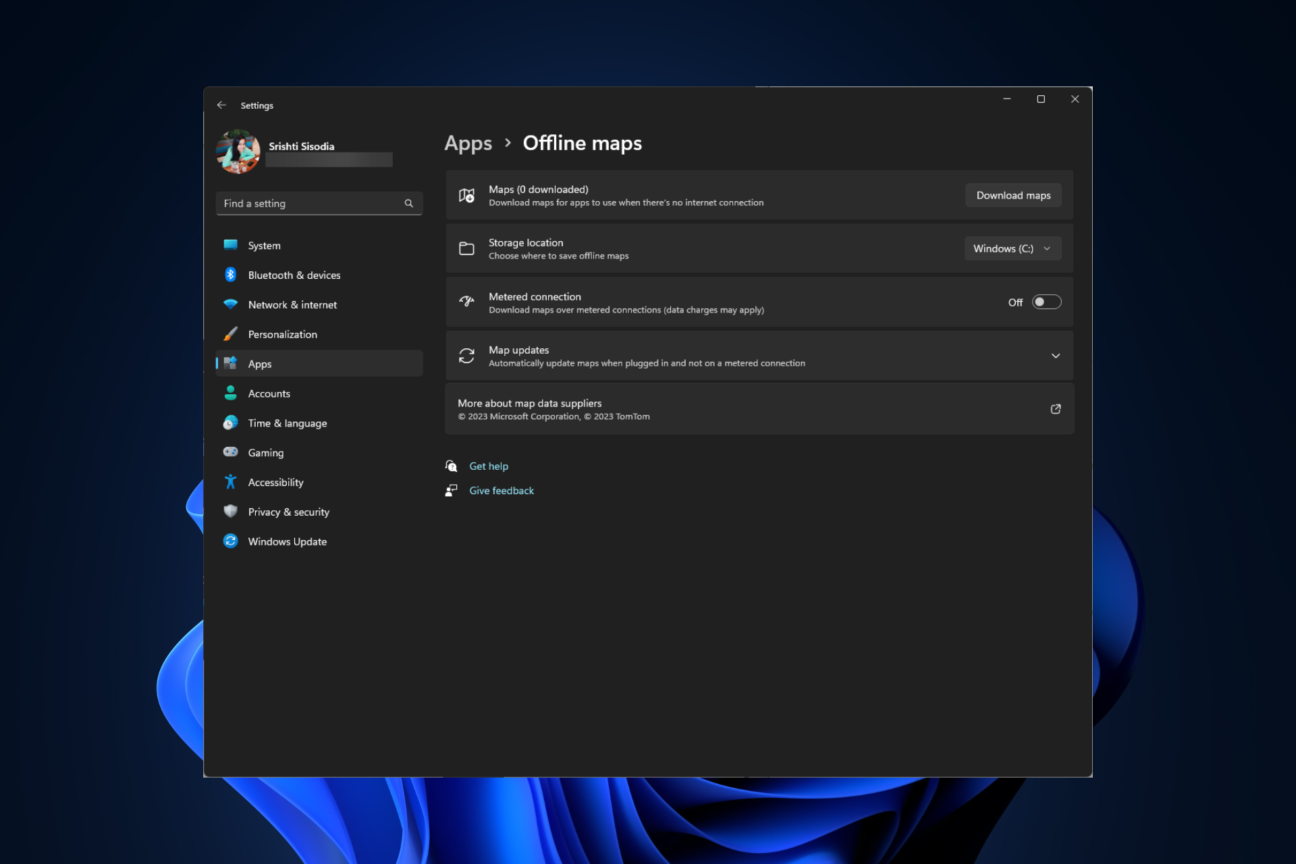Image resolution: width=1296 pixels, height=864 pixels.
Task: Click the Privacy & security shield icon
Action: coord(230,511)
